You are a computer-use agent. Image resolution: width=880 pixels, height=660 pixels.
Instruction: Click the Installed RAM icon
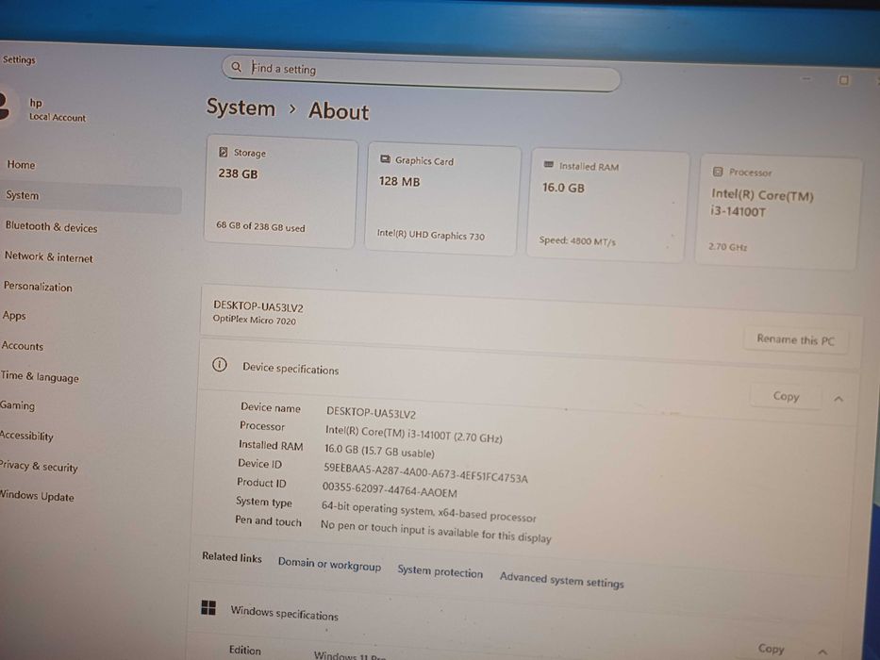click(x=548, y=164)
